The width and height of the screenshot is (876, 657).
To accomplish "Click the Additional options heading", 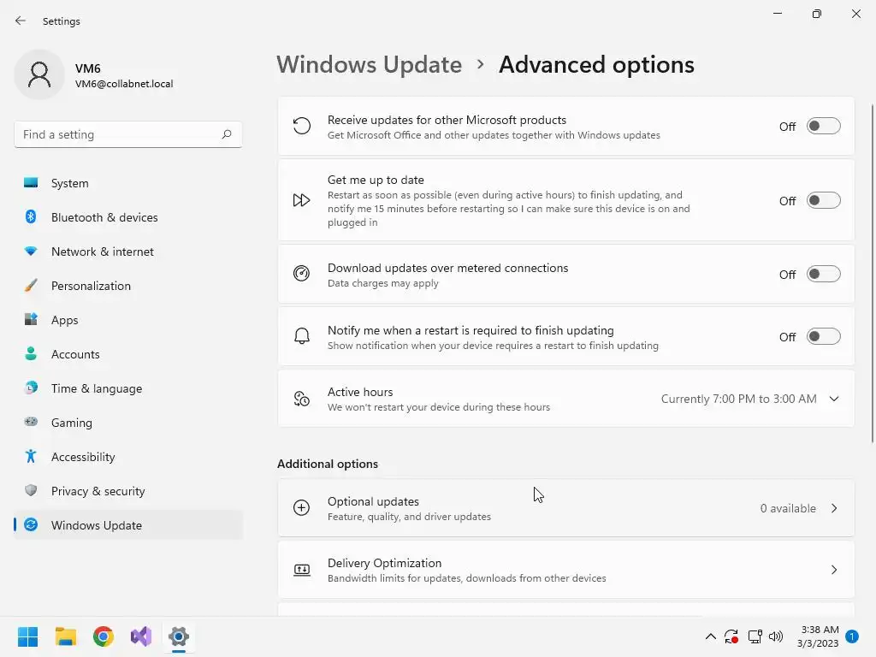I will coord(328,464).
